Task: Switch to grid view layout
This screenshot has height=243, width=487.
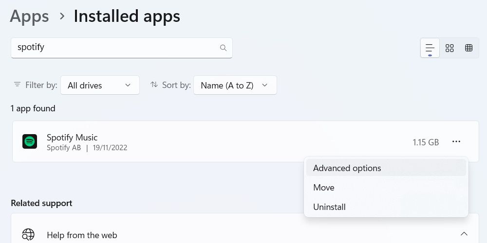Action: coord(450,48)
